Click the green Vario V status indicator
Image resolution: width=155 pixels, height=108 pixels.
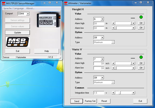[141, 57]
